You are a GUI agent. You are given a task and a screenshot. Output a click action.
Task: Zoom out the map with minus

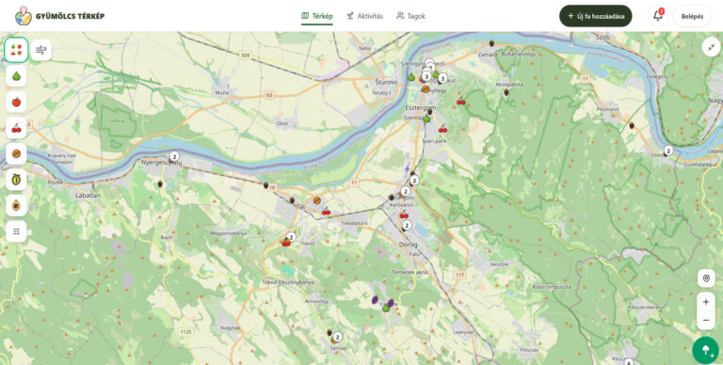pos(706,320)
